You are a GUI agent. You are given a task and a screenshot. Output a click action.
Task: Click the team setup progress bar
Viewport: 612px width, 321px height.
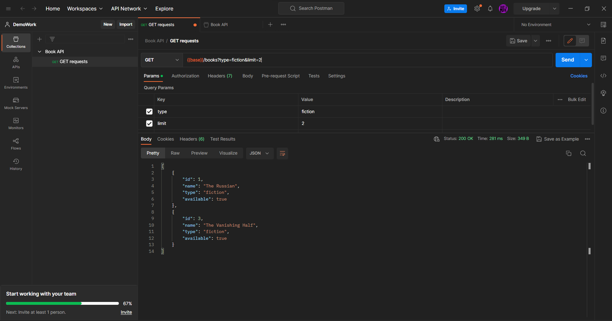tap(62, 303)
